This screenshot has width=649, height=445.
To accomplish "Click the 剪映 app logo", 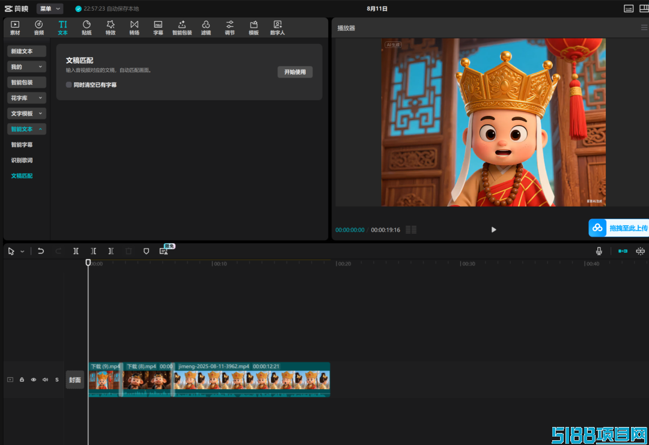I will click(x=17, y=8).
